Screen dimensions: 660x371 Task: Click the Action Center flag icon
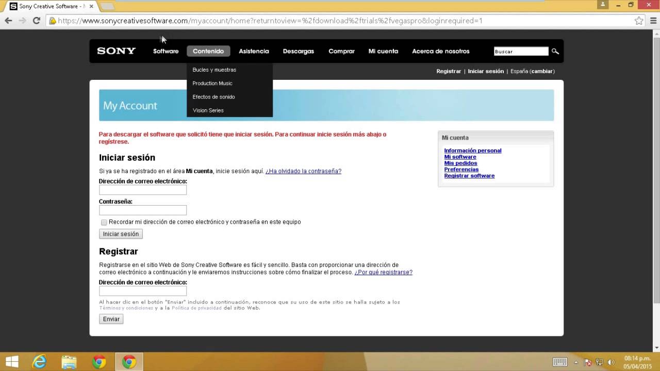pos(588,362)
